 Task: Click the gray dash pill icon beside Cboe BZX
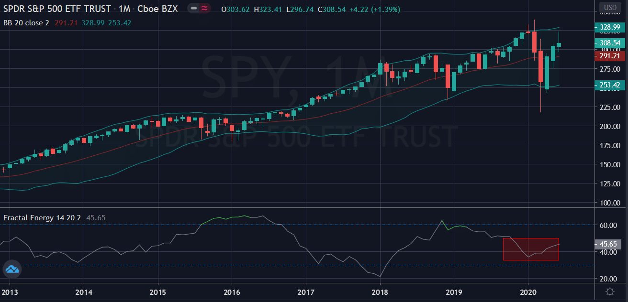193,9
